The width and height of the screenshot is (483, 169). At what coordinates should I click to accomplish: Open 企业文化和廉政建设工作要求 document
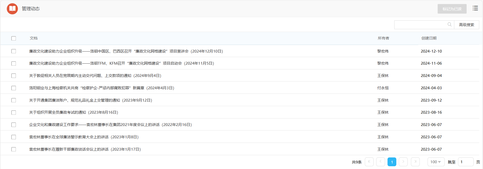[110, 125]
